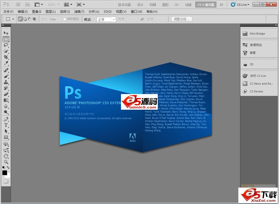The height and width of the screenshot is (204, 279).
Task: Launch Adobe Bridge from the top bar
Action: (x=18, y=5)
